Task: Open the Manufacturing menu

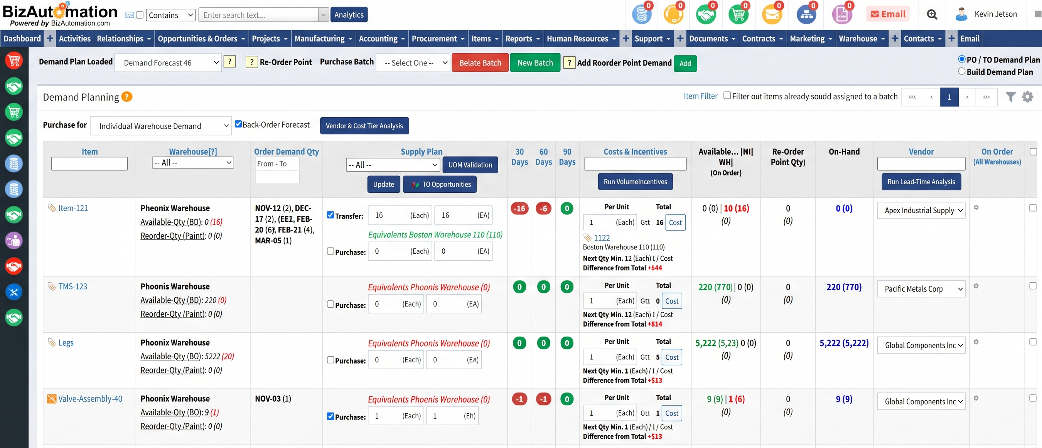Action: (323, 39)
